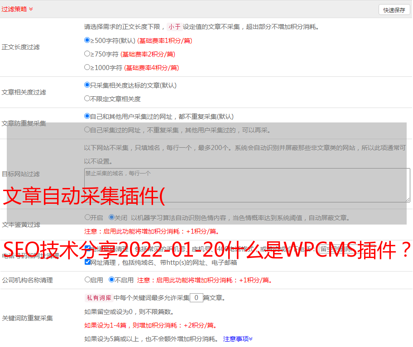This screenshot has height=347, width=413.
Task: Choose 只采集相关度达标的文章 radio
Action: 87,85
